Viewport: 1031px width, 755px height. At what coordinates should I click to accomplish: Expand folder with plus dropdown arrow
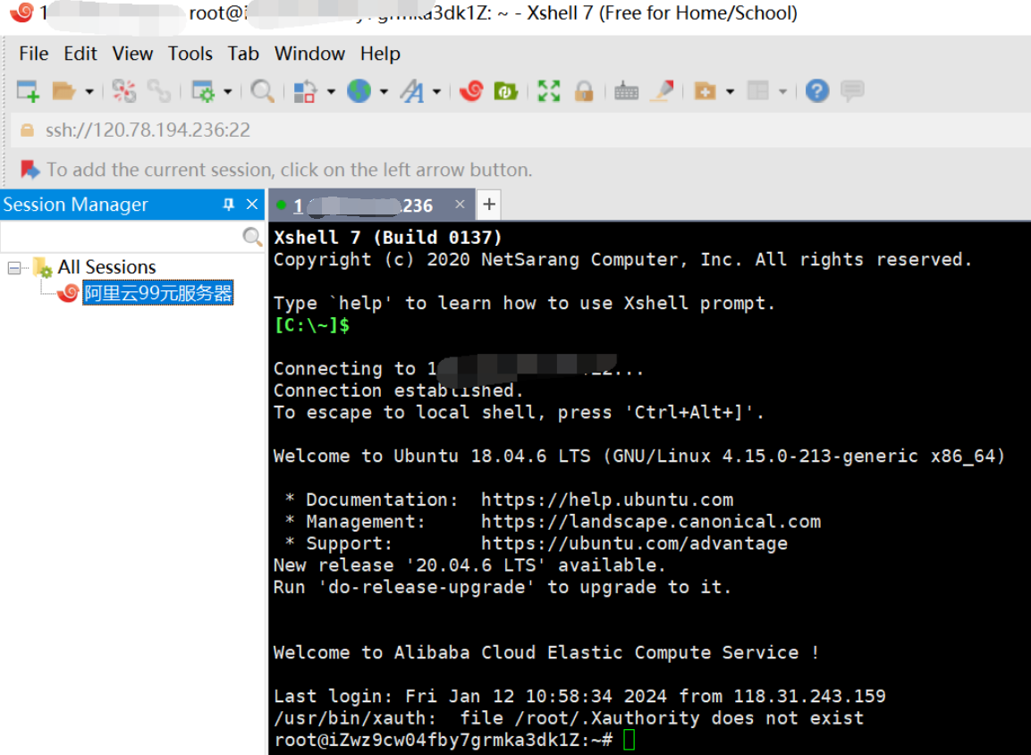coord(730,92)
